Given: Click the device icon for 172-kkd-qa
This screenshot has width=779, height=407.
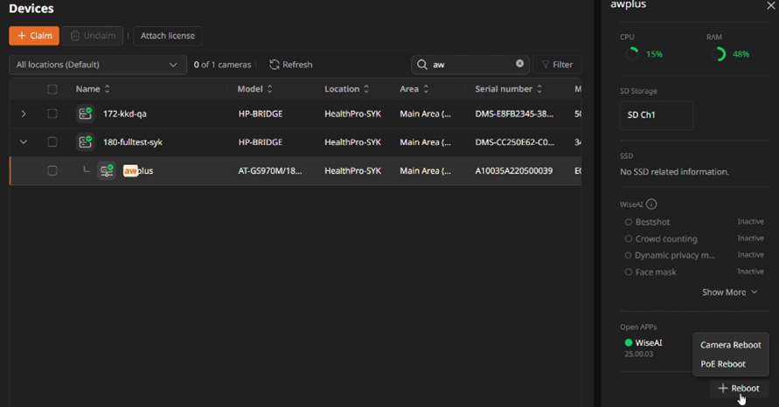Looking at the screenshot, I should tap(85, 114).
